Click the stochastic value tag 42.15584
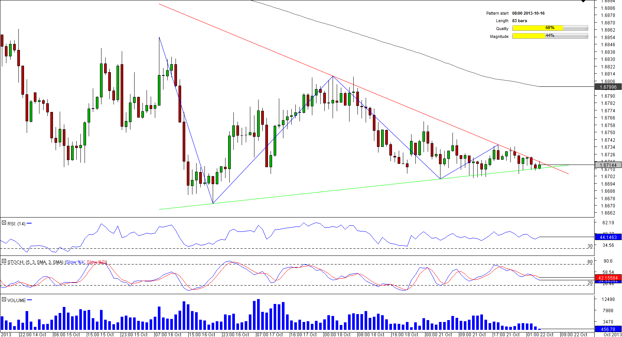The height and width of the screenshot is (337, 622). pos(608,278)
